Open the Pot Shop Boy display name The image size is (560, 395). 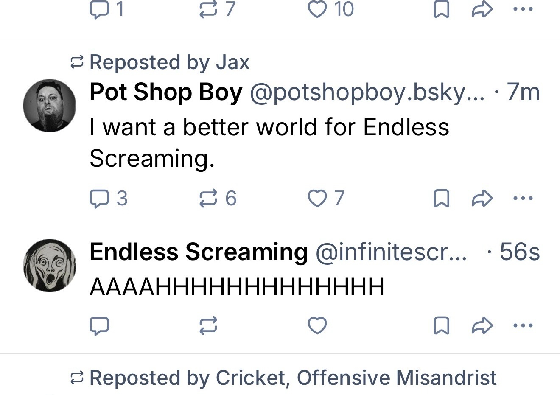tap(166, 92)
